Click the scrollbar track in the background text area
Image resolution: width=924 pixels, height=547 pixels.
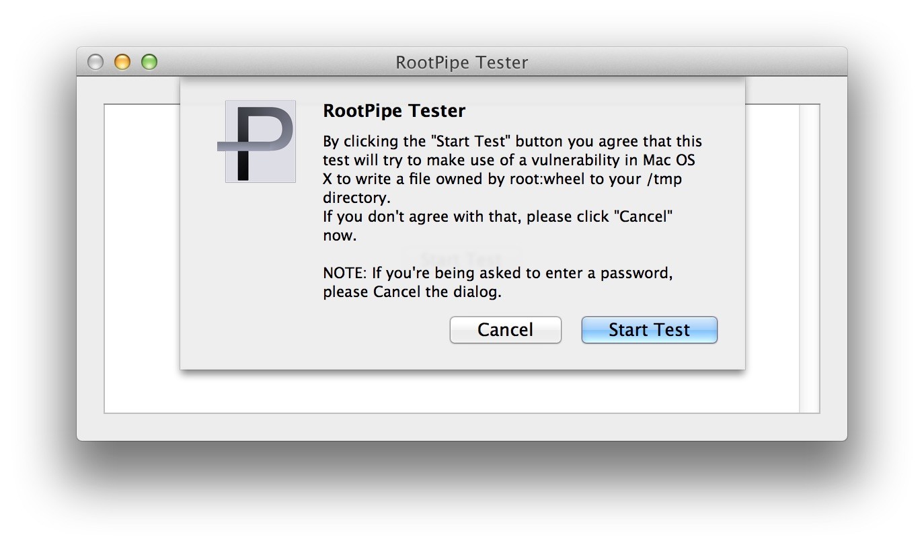pyautogui.click(x=809, y=259)
